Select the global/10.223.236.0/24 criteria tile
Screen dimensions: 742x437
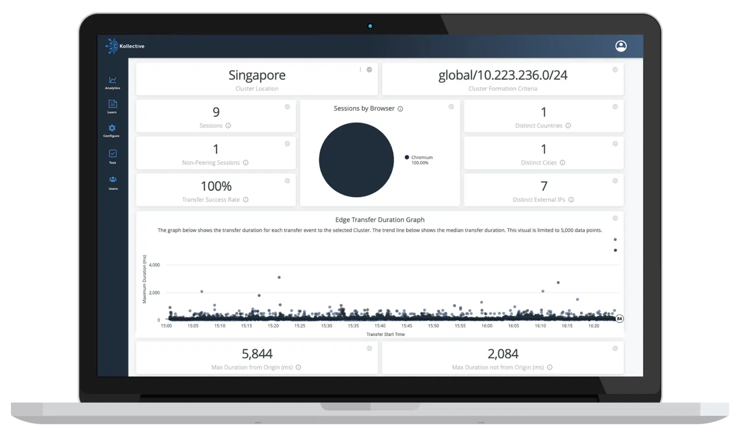pyautogui.click(x=503, y=79)
